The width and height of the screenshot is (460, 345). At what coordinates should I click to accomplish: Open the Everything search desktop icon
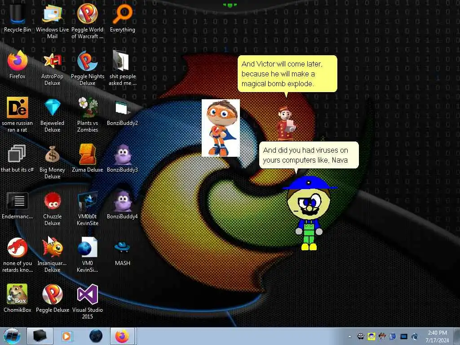point(123,18)
